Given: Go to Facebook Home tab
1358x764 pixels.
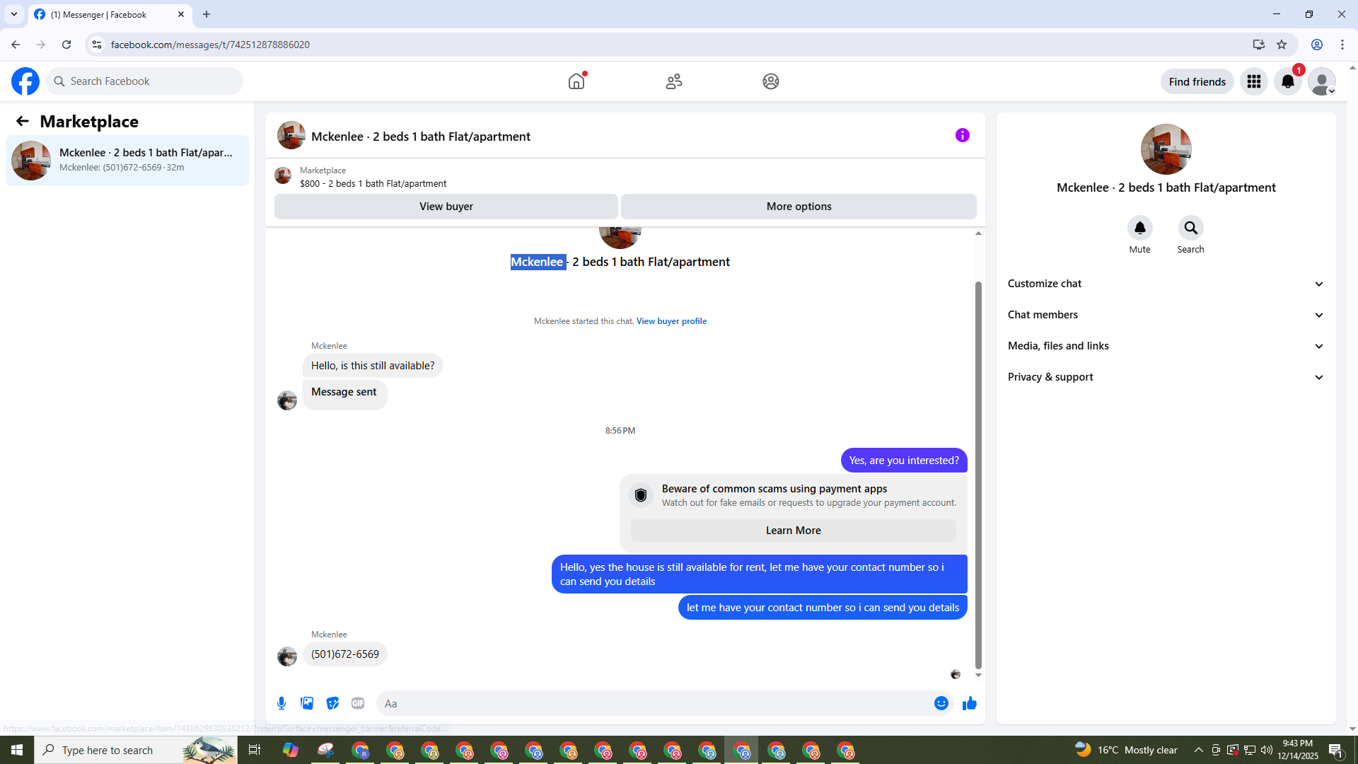Looking at the screenshot, I should click(x=576, y=81).
